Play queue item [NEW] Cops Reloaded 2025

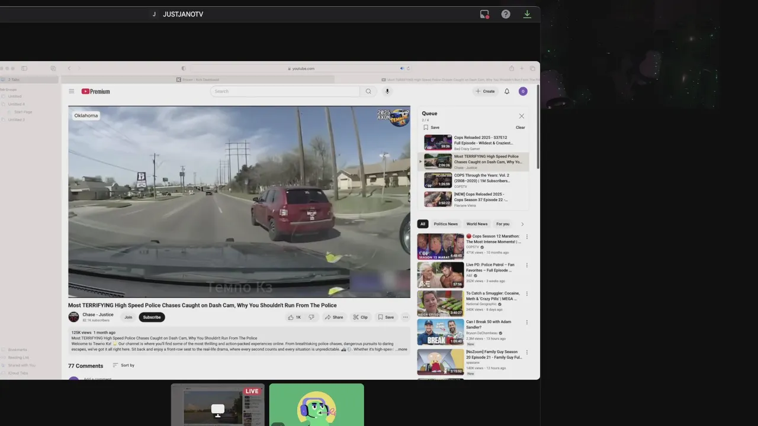[x=473, y=199]
